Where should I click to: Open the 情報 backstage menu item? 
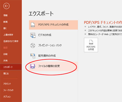pyautogui.click(x=5, y=15)
